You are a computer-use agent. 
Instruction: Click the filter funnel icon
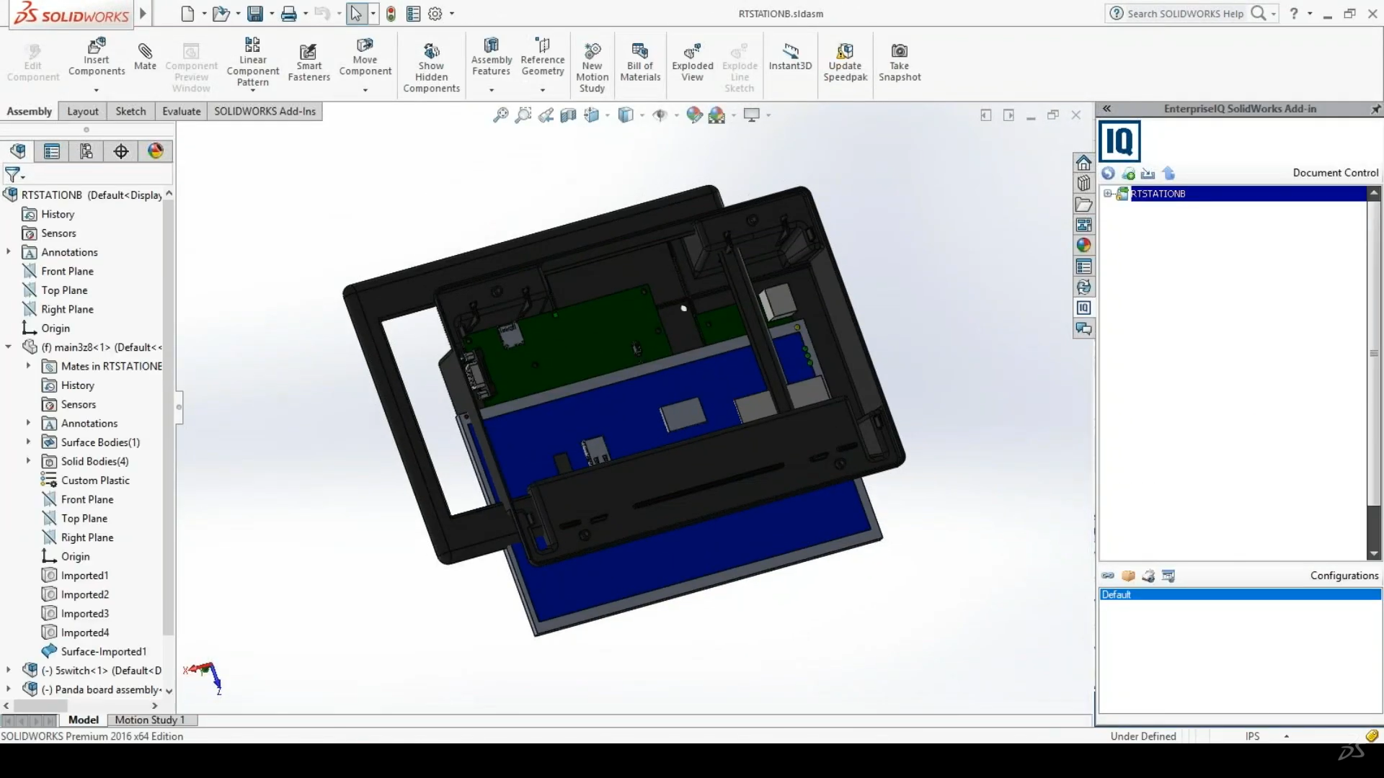click(12, 174)
